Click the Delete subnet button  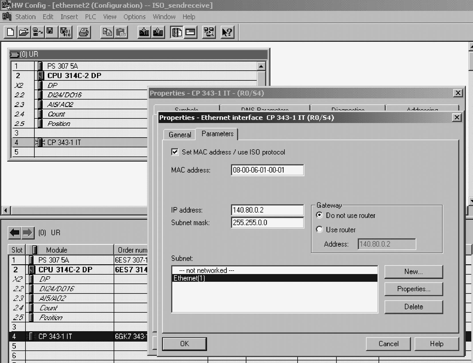tap(413, 307)
